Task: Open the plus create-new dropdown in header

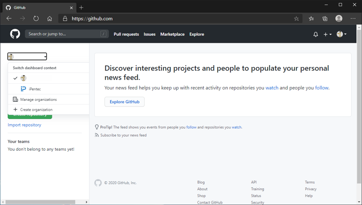Action: click(x=327, y=34)
